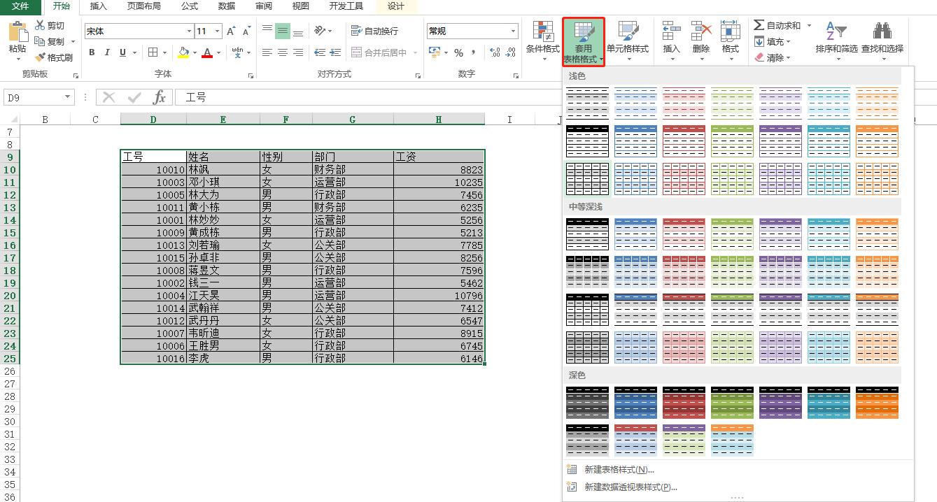The height and width of the screenshot is (502, 937).
Task: Switch to the Data (数据) tab
Action: [227, 6]
